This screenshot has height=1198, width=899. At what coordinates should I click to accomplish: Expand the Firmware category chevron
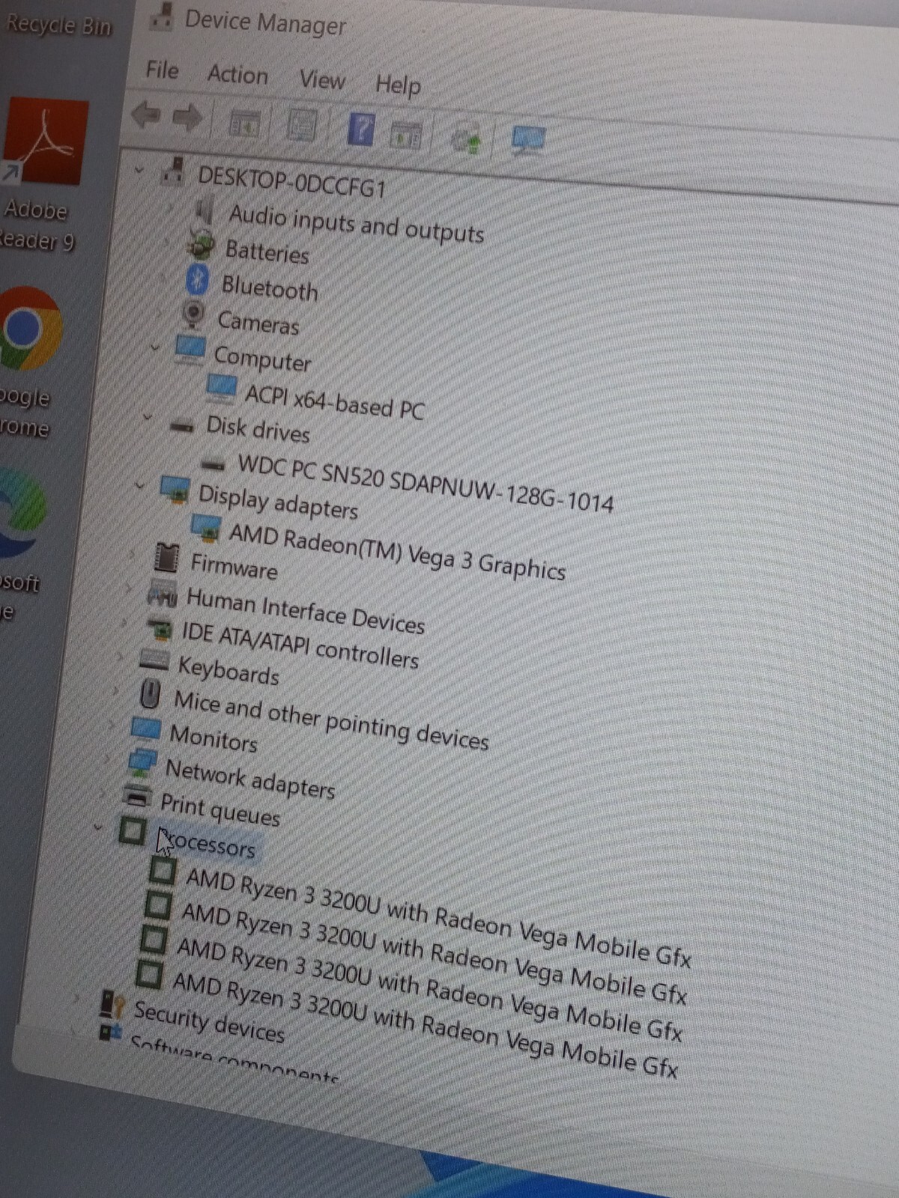pyautogui.click(x=133, y=555)
